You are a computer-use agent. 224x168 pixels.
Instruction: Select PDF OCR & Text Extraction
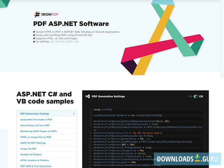point(36,166)
